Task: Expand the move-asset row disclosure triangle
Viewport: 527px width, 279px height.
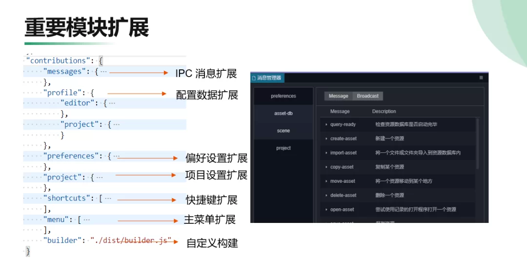Action: [326, 181]
